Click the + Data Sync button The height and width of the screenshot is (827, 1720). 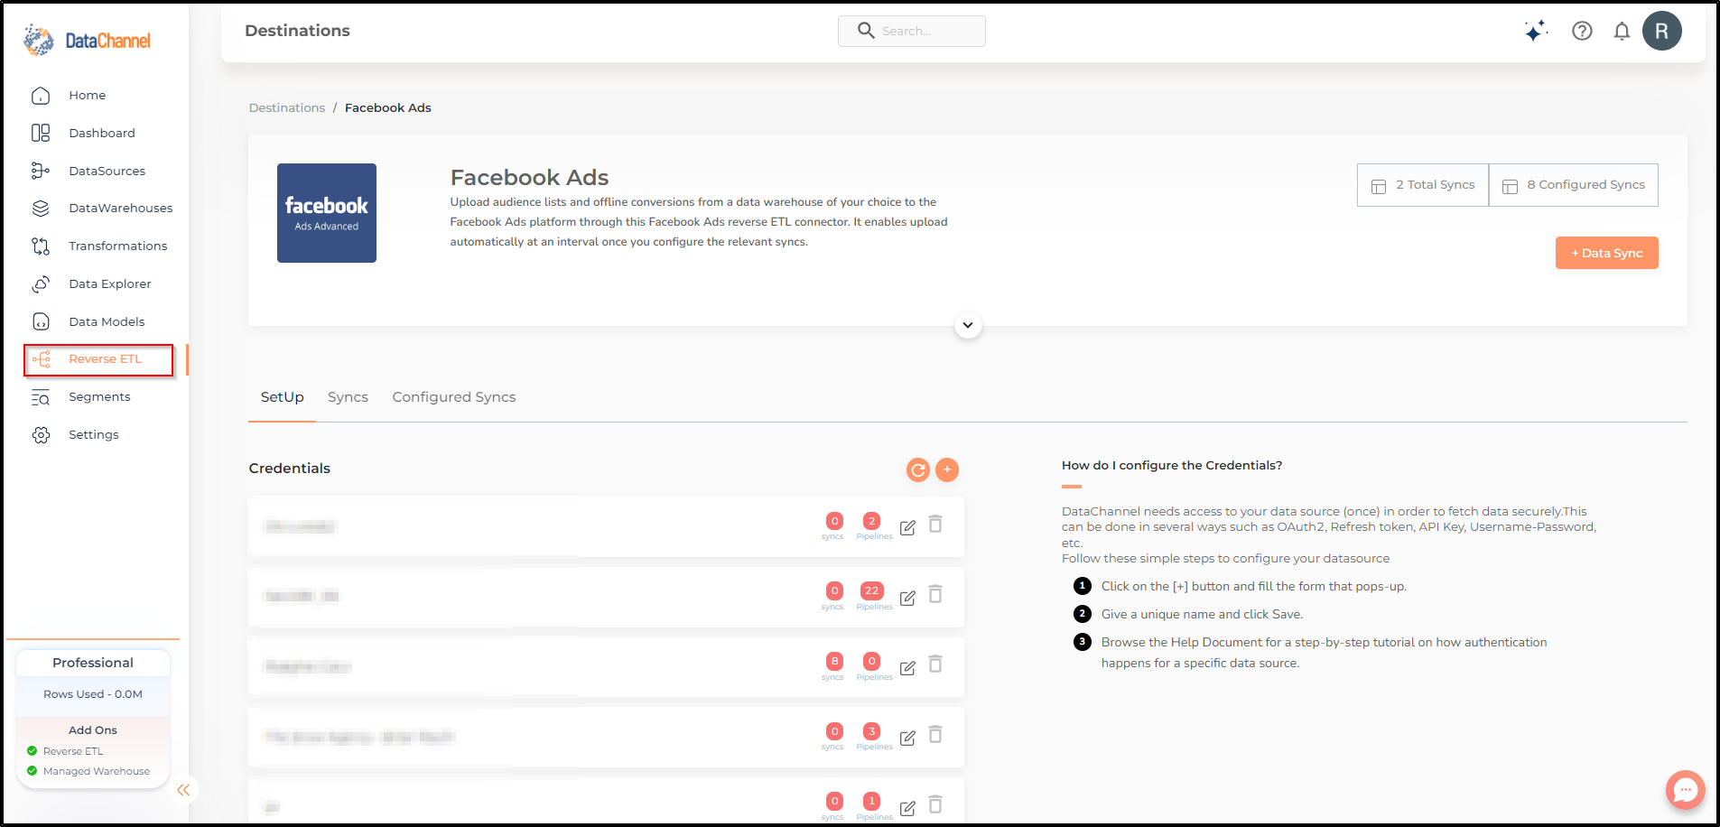point(1606,253)
